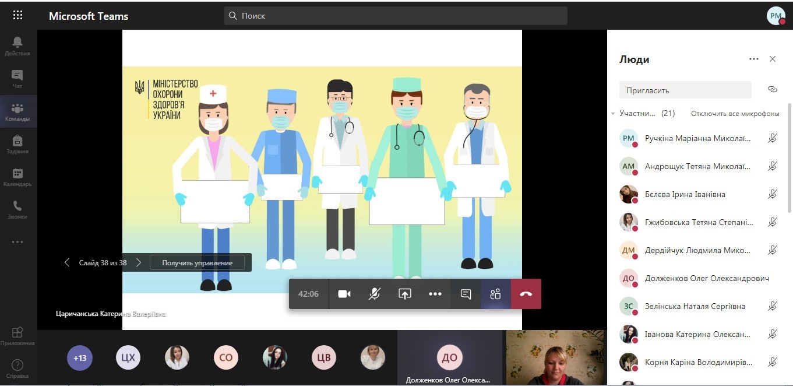Copy meeting link icon beside Invite field

point(773,90)
